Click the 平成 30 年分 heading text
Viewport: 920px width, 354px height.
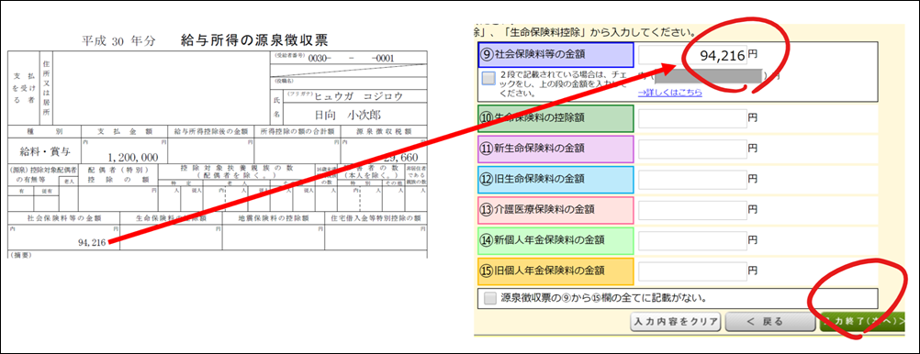click(x=119, y=41)
